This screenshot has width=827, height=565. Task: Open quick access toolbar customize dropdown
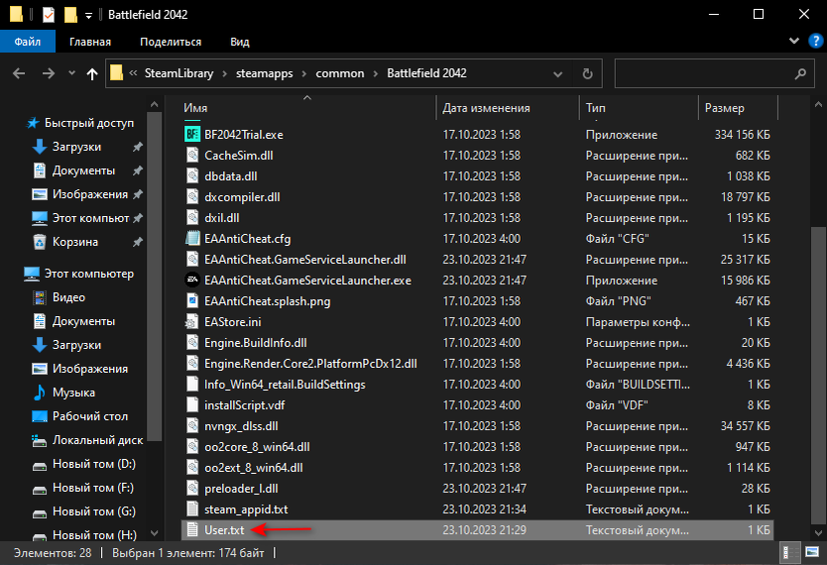88,15
